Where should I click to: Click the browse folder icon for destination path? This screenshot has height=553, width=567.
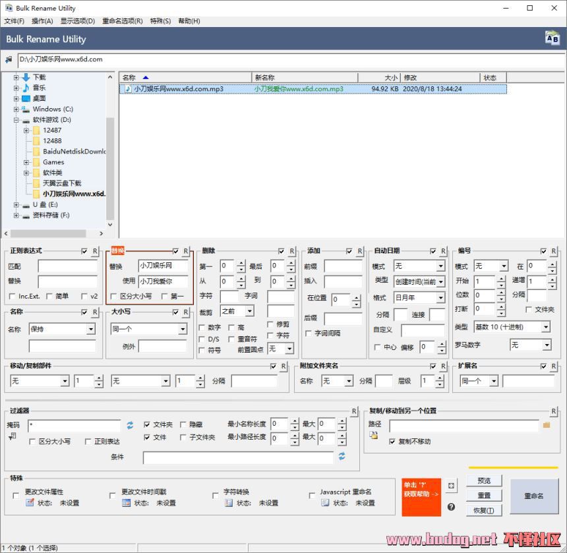pos(546,425)
